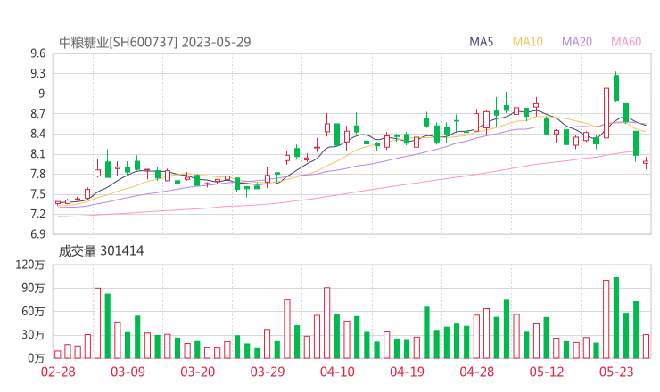Click the 7.8 price axis label
Screen dimensions: 660x392
(x=37, y=174)
